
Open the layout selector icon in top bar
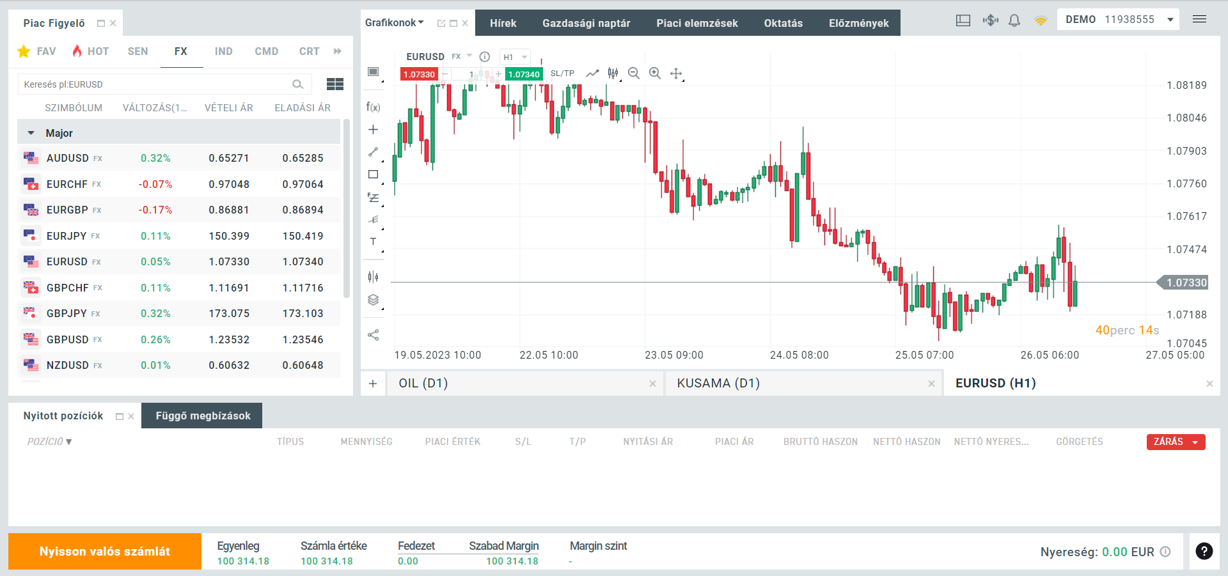(963, 20)
